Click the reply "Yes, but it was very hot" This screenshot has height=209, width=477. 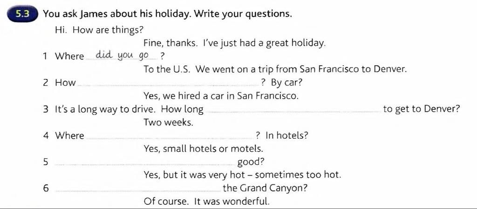coord(198,175)
